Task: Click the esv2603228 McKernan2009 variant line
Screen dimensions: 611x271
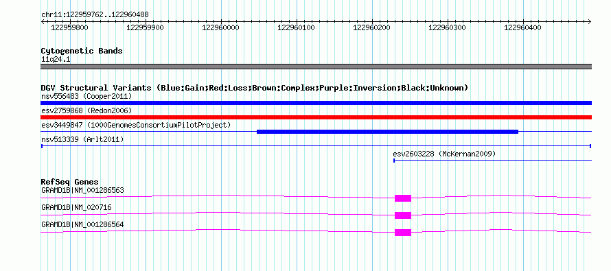Action: (x=492, y=160)
